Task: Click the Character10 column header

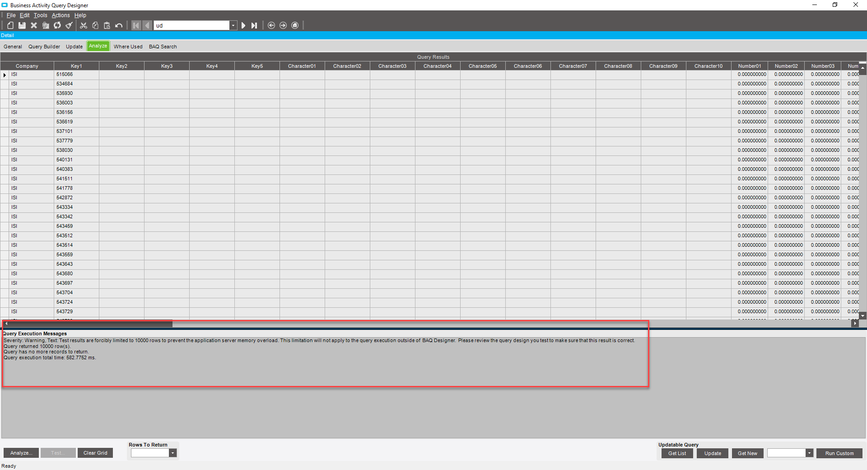Action: coord(709,66)
